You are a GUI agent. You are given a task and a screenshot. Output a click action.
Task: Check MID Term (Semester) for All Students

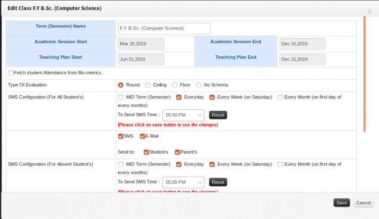(121, 97)
